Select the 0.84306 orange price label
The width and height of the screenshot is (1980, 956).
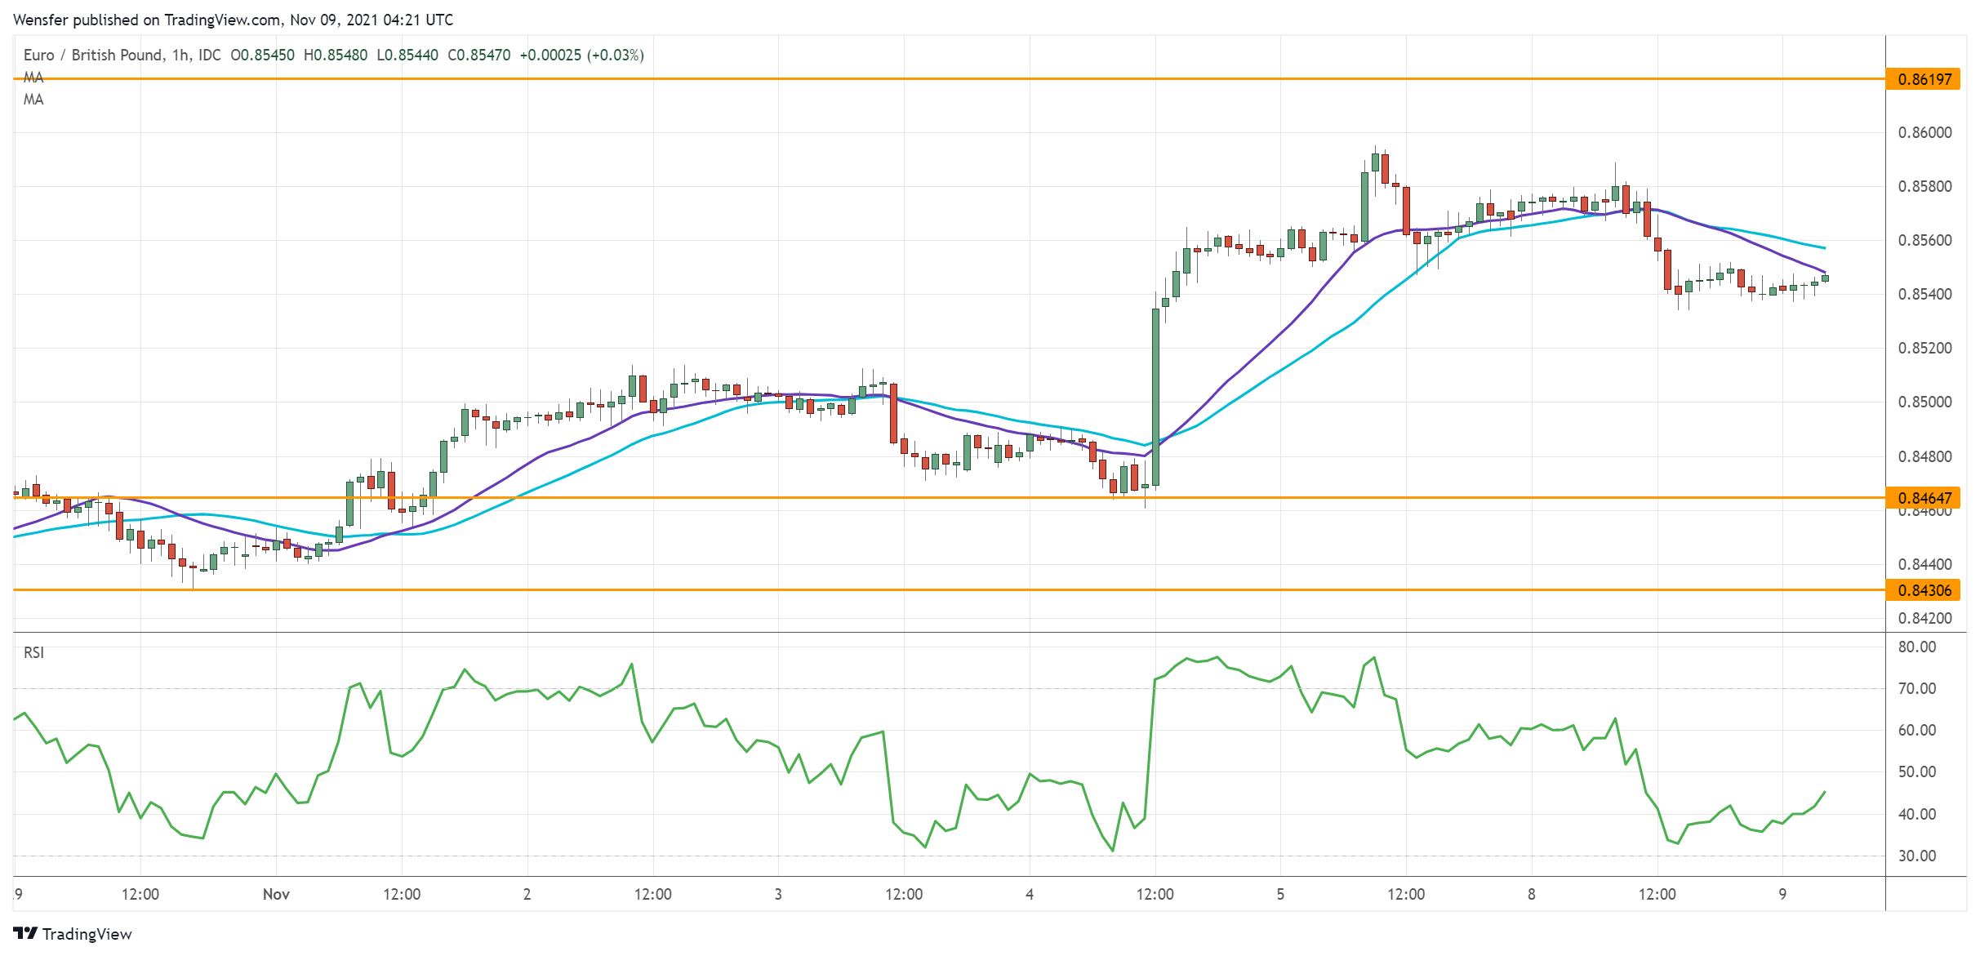tap(1923, 590)
